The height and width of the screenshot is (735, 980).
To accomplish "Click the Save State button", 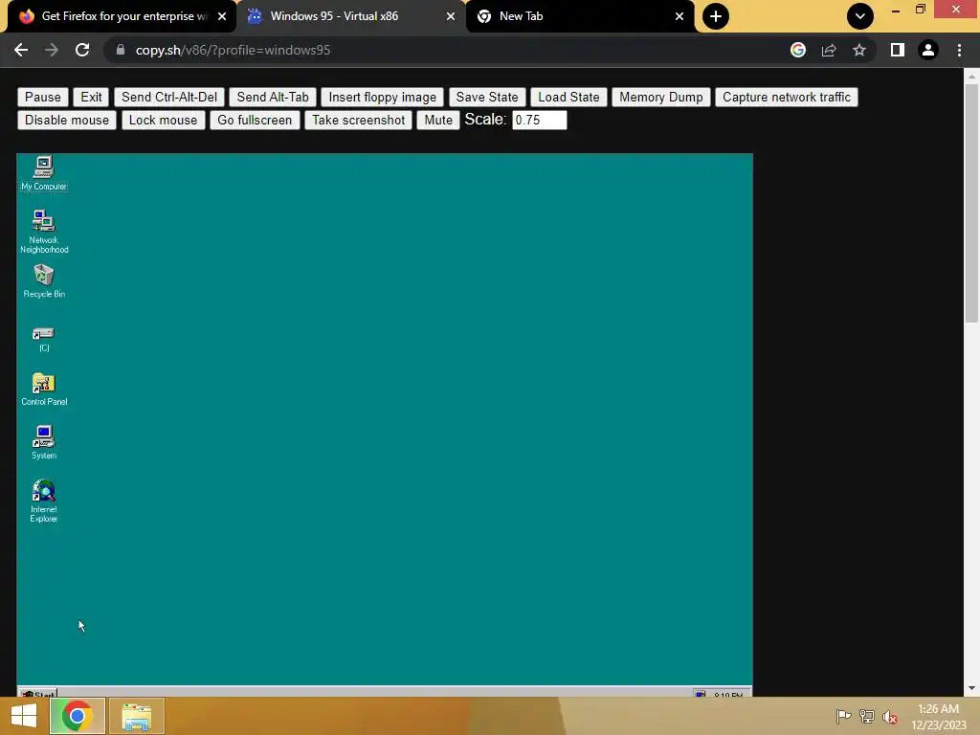I will pyautogui.click(x=487, y=97).
